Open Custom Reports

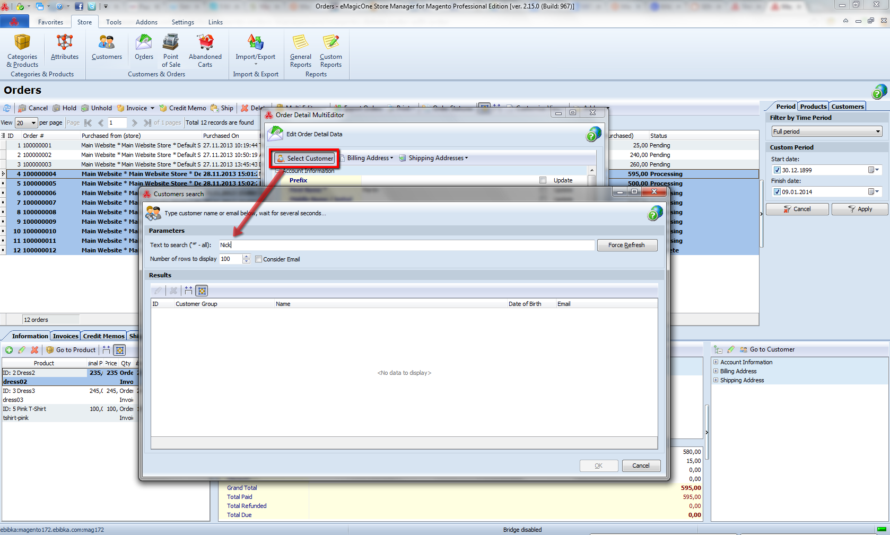coord(331,50)
